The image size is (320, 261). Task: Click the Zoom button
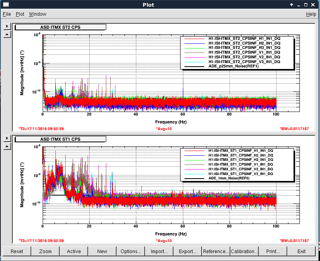[45, 251]
